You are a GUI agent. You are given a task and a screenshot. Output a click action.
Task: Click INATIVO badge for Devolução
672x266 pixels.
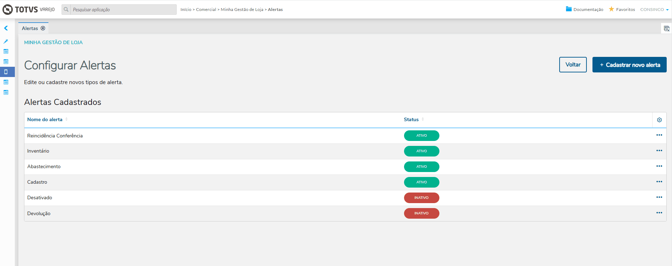(x=422, y=213)
